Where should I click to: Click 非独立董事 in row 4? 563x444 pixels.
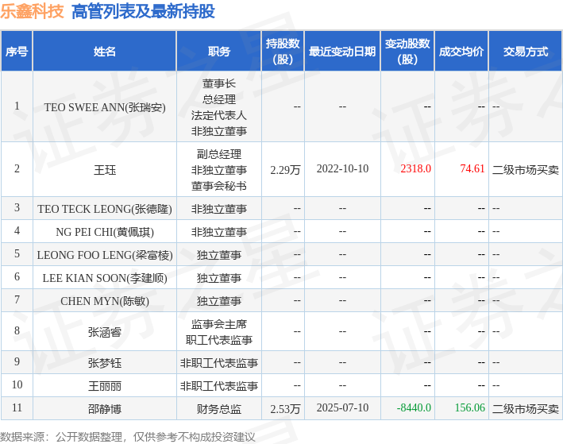coord(218,232)
